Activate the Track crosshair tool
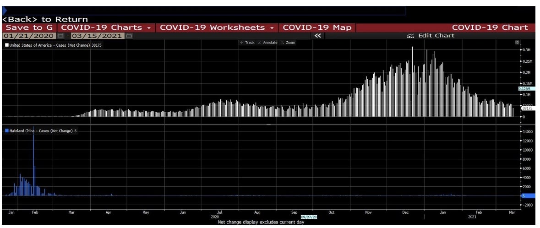This screenshot has height=228, width=540. tap(247, 43)
